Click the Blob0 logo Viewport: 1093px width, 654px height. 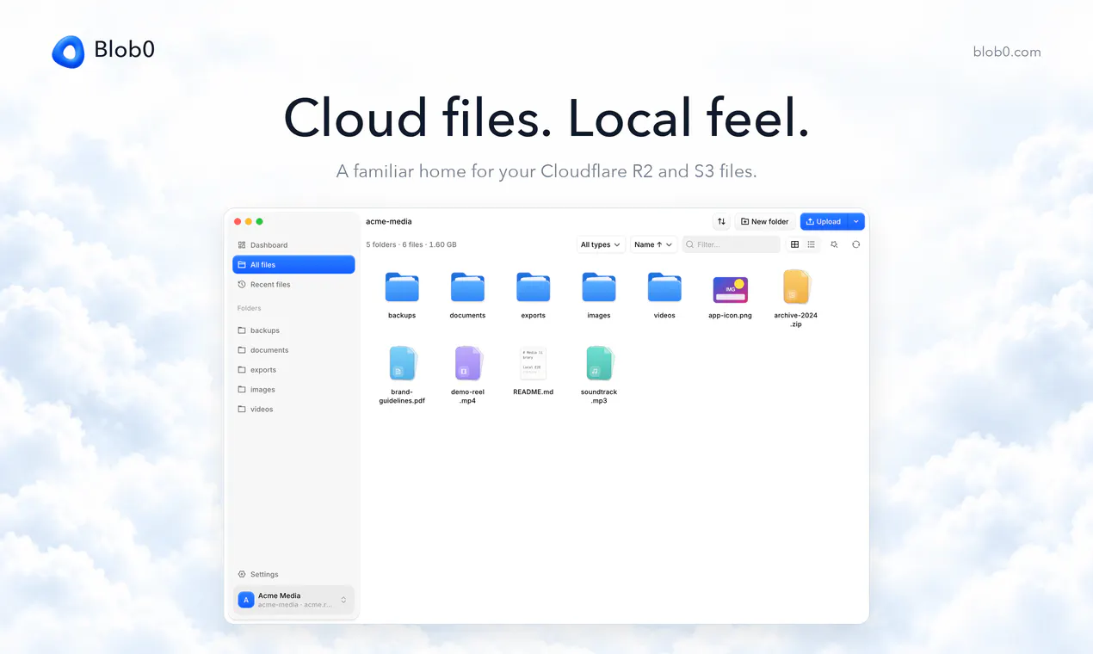click(x=103, y=51)
